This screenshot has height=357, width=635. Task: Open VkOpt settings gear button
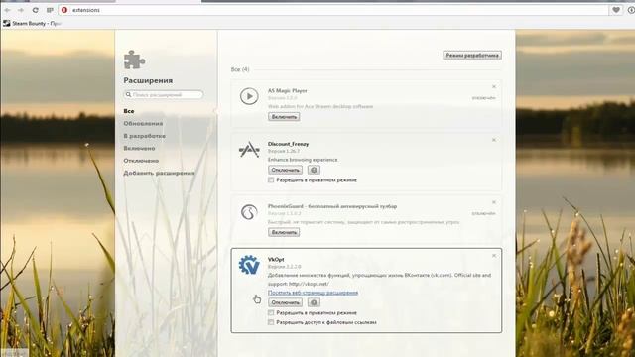click(x=314, y=302)
